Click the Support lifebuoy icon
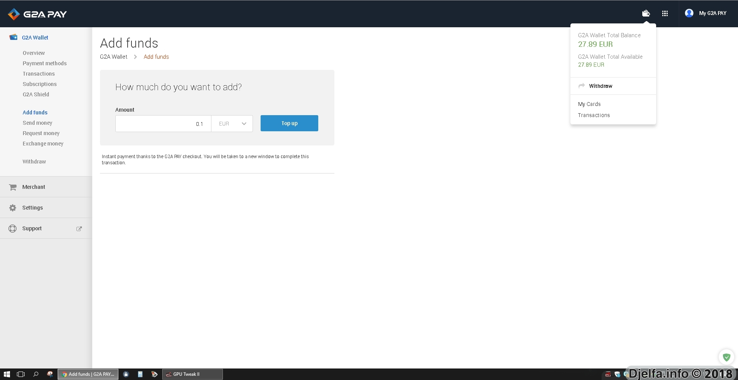 click(x=13, y=228)
